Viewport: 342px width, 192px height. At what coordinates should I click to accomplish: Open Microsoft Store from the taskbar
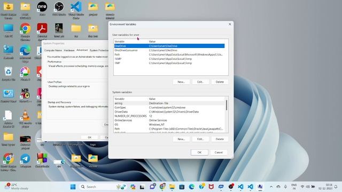(x=182, y=187)
